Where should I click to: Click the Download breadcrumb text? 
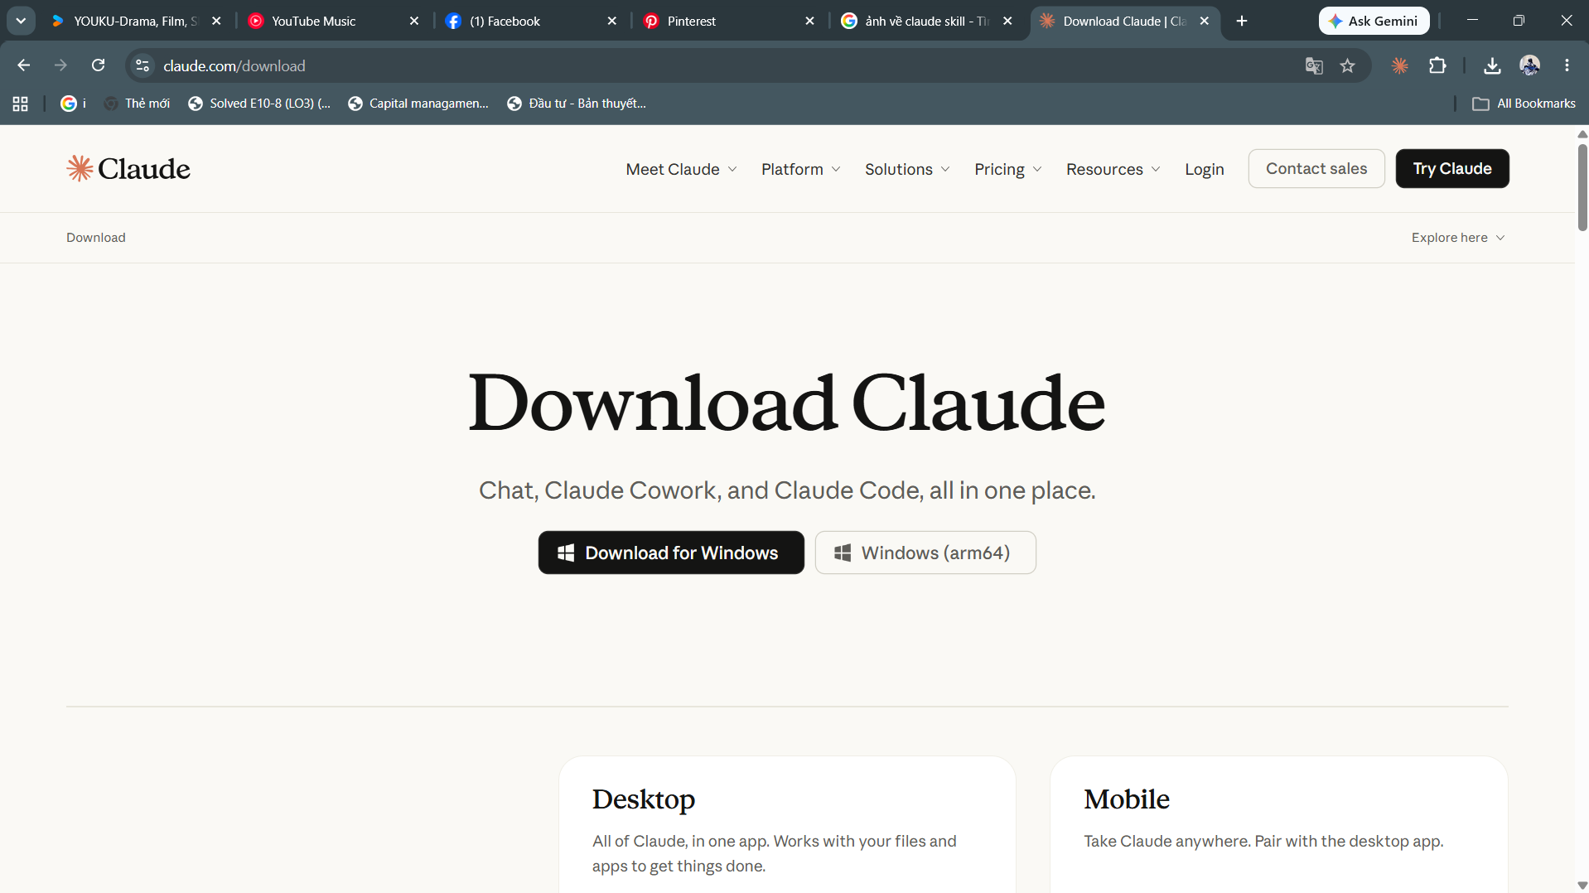[x=96, y=238]
